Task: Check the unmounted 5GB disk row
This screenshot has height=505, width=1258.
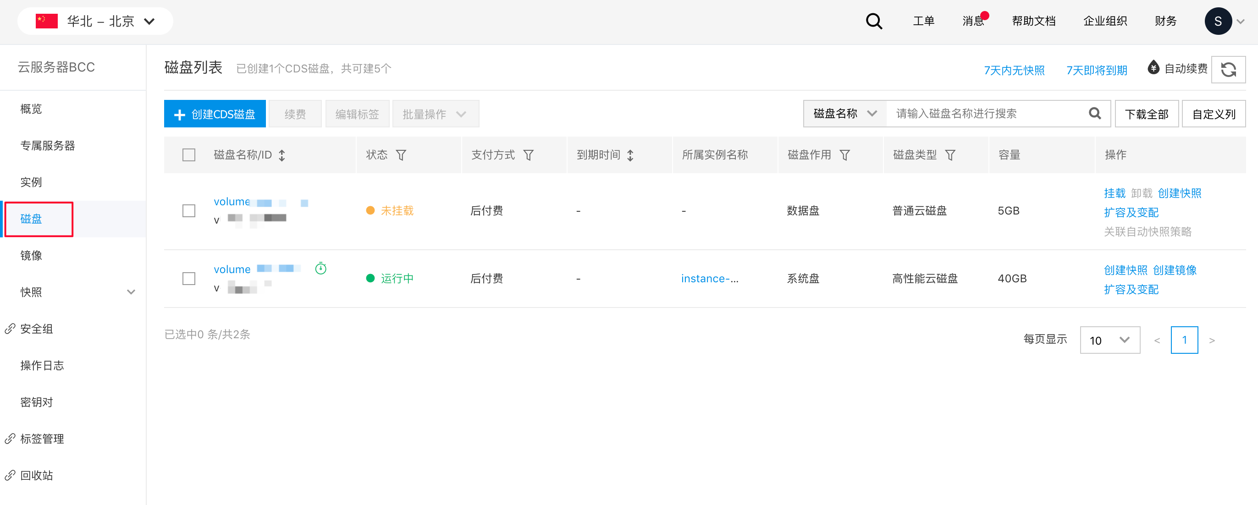Action: click(x=188, y=211)
